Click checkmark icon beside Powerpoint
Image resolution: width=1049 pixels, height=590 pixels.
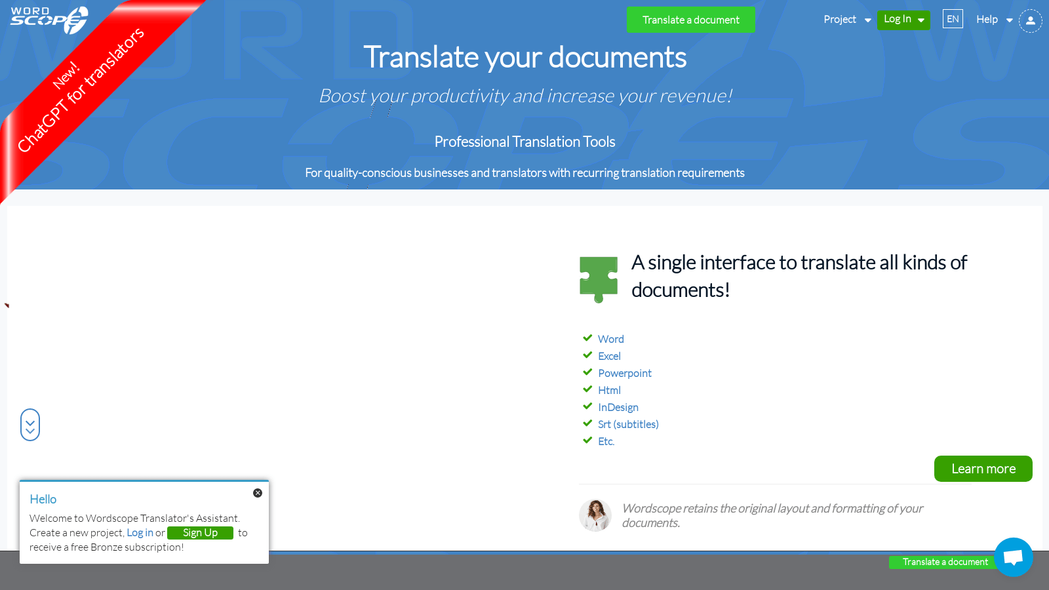(x=587, y=372)
